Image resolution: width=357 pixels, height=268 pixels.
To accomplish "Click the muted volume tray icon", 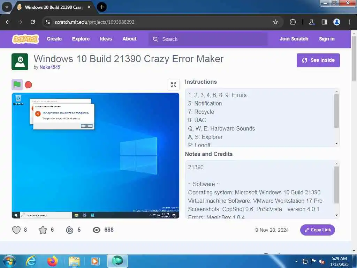I will coord(322,262).
